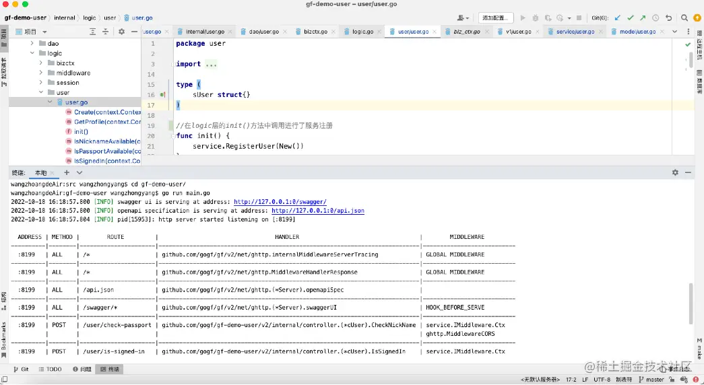This screenshot has width=704, height=385.
Task: Close the v1/user.go tab
Action: point(536,32)
